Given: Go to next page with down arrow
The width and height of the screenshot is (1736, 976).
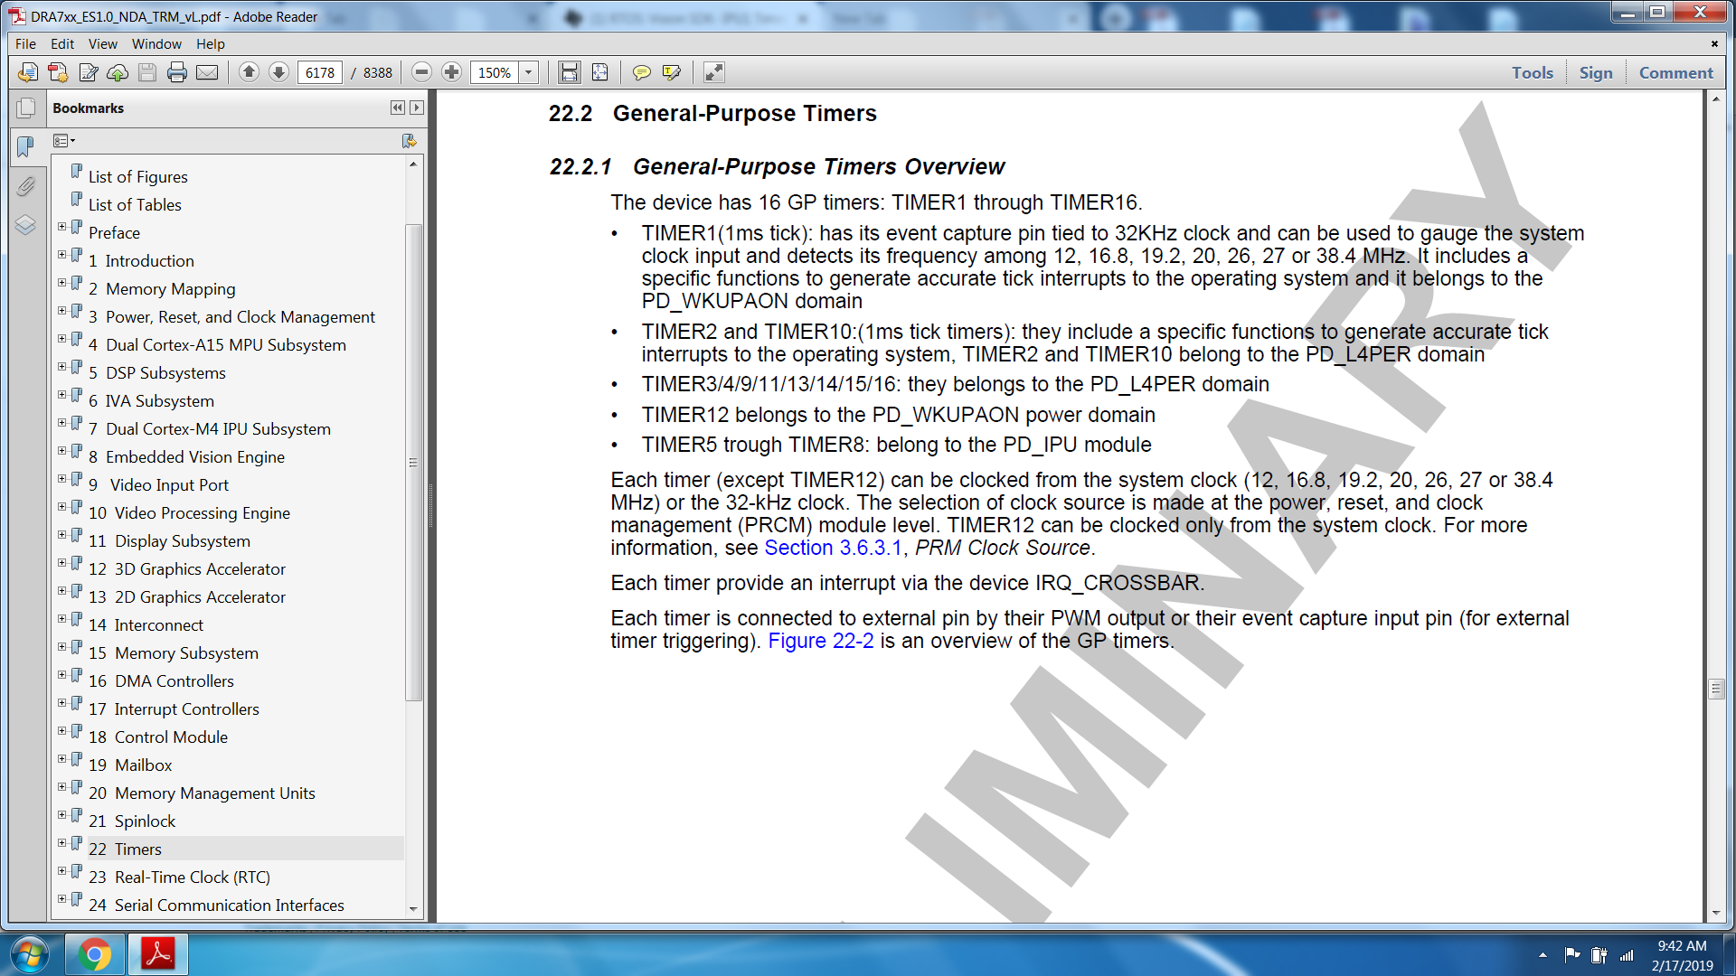Looking at the screenshot, I should click(279, 72).
